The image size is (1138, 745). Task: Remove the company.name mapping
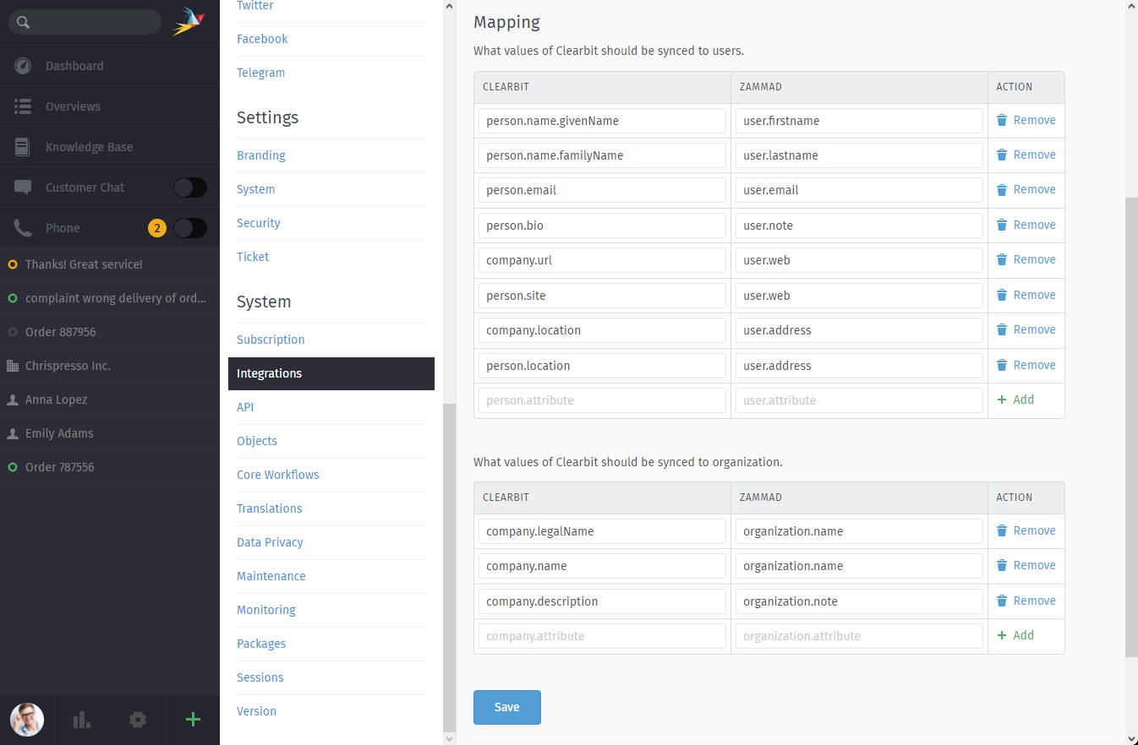pyautogui.click(x=1026, y=565)
